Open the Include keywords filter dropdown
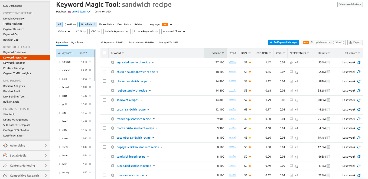The image size is (368, 179). tap(117, 31)
